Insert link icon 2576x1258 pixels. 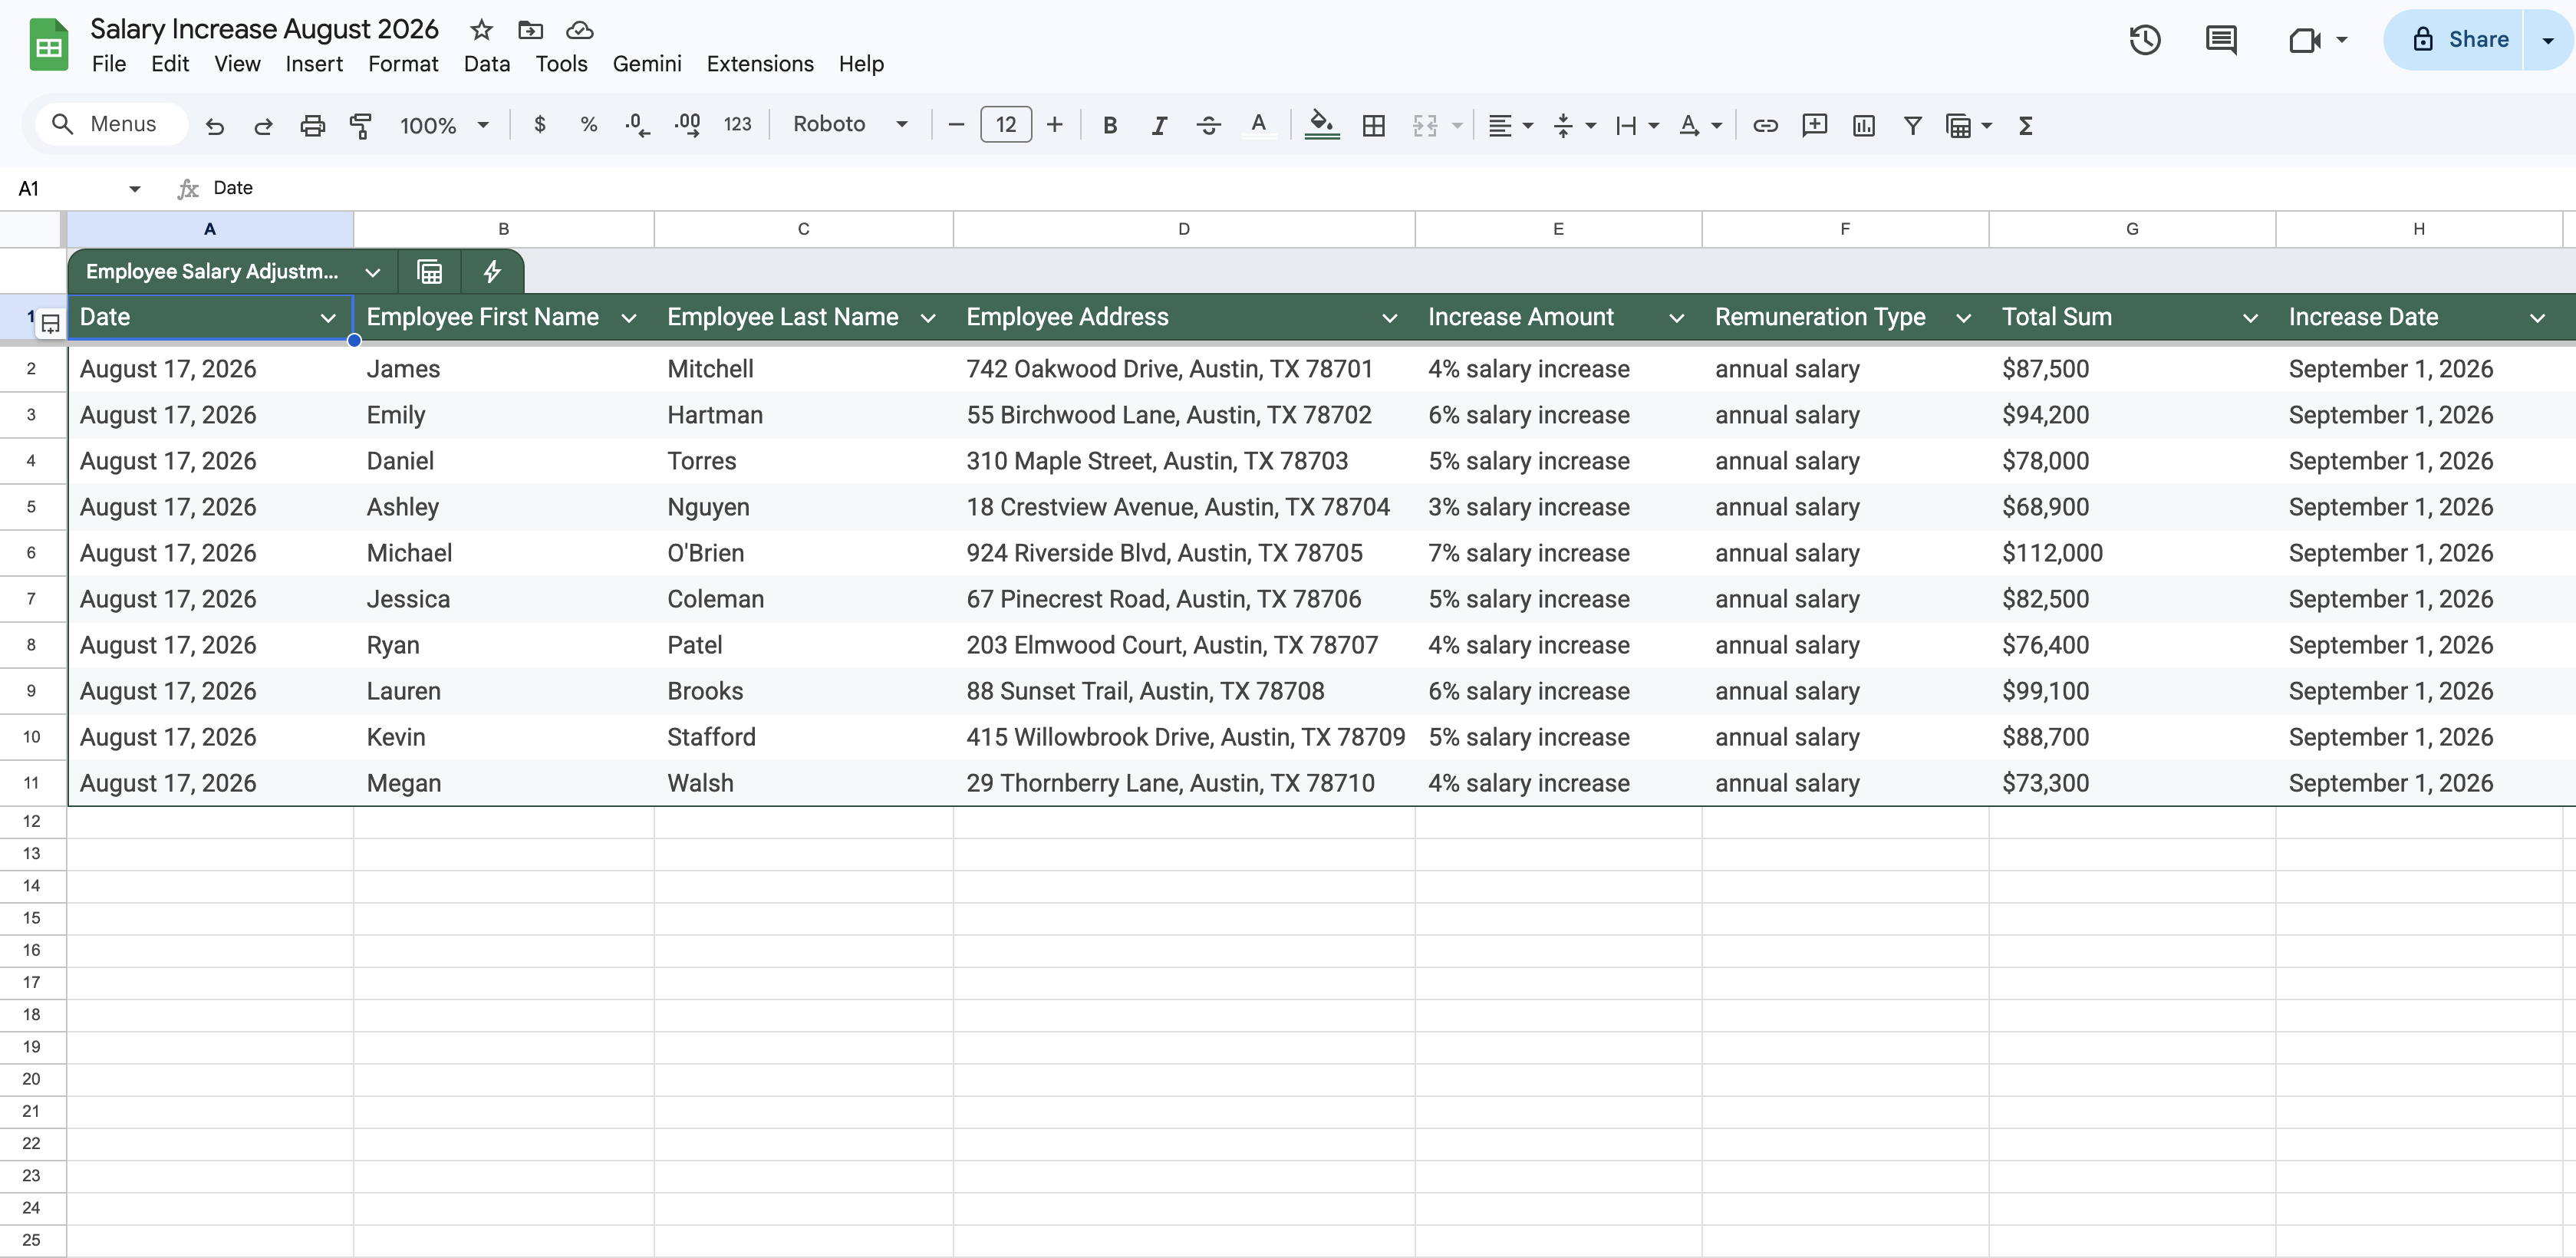[1766, 125]
